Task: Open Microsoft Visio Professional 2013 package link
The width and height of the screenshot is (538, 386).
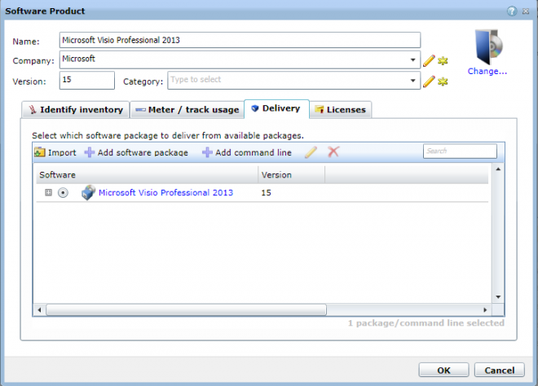Action: click(165, 193)
